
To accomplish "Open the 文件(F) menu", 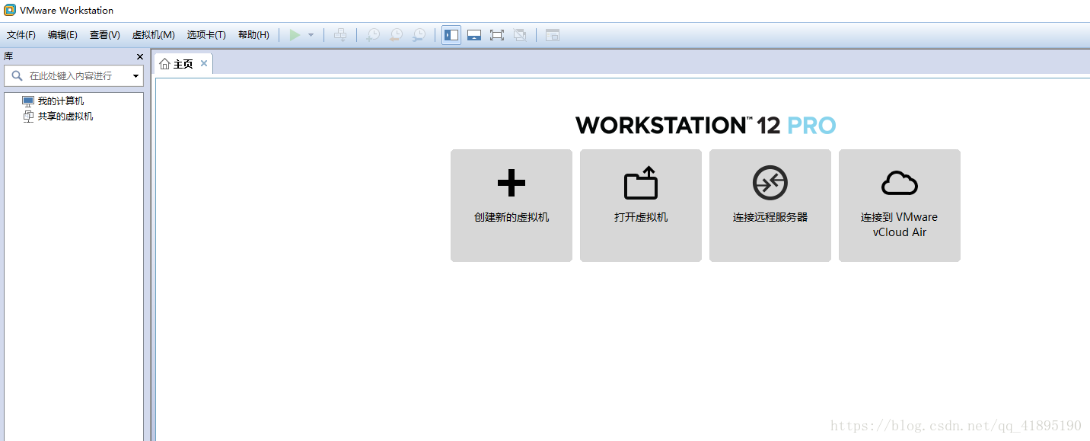I will pyautogui.click(x=21, y=35).
